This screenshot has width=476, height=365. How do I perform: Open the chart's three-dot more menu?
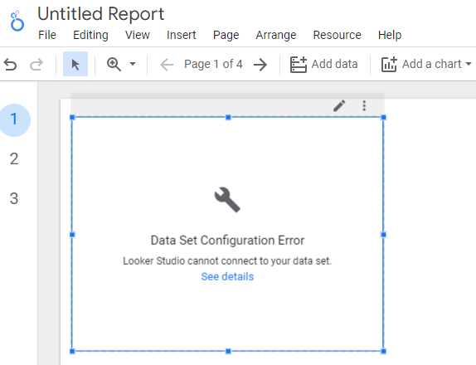pos(364,105)
